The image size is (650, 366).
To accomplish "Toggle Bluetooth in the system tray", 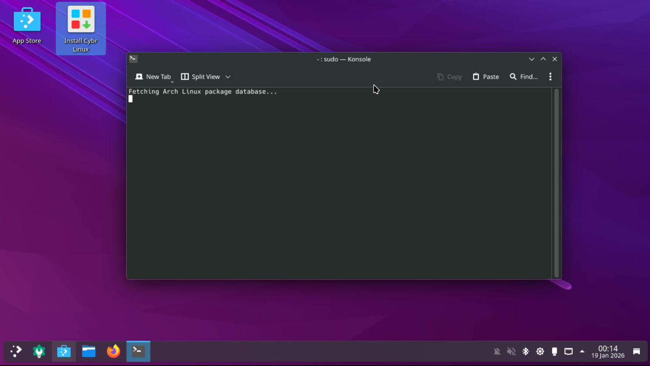I will (x=526, y=351).
